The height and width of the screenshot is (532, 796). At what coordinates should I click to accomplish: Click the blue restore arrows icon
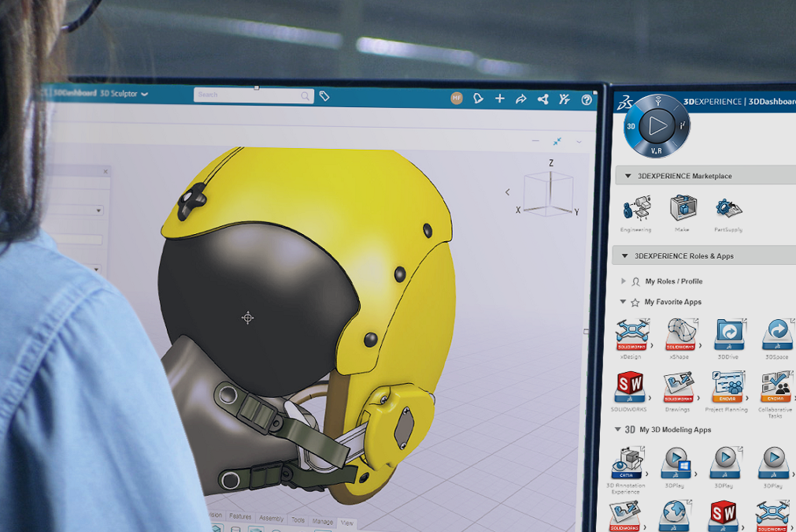[x=557, y=141]
